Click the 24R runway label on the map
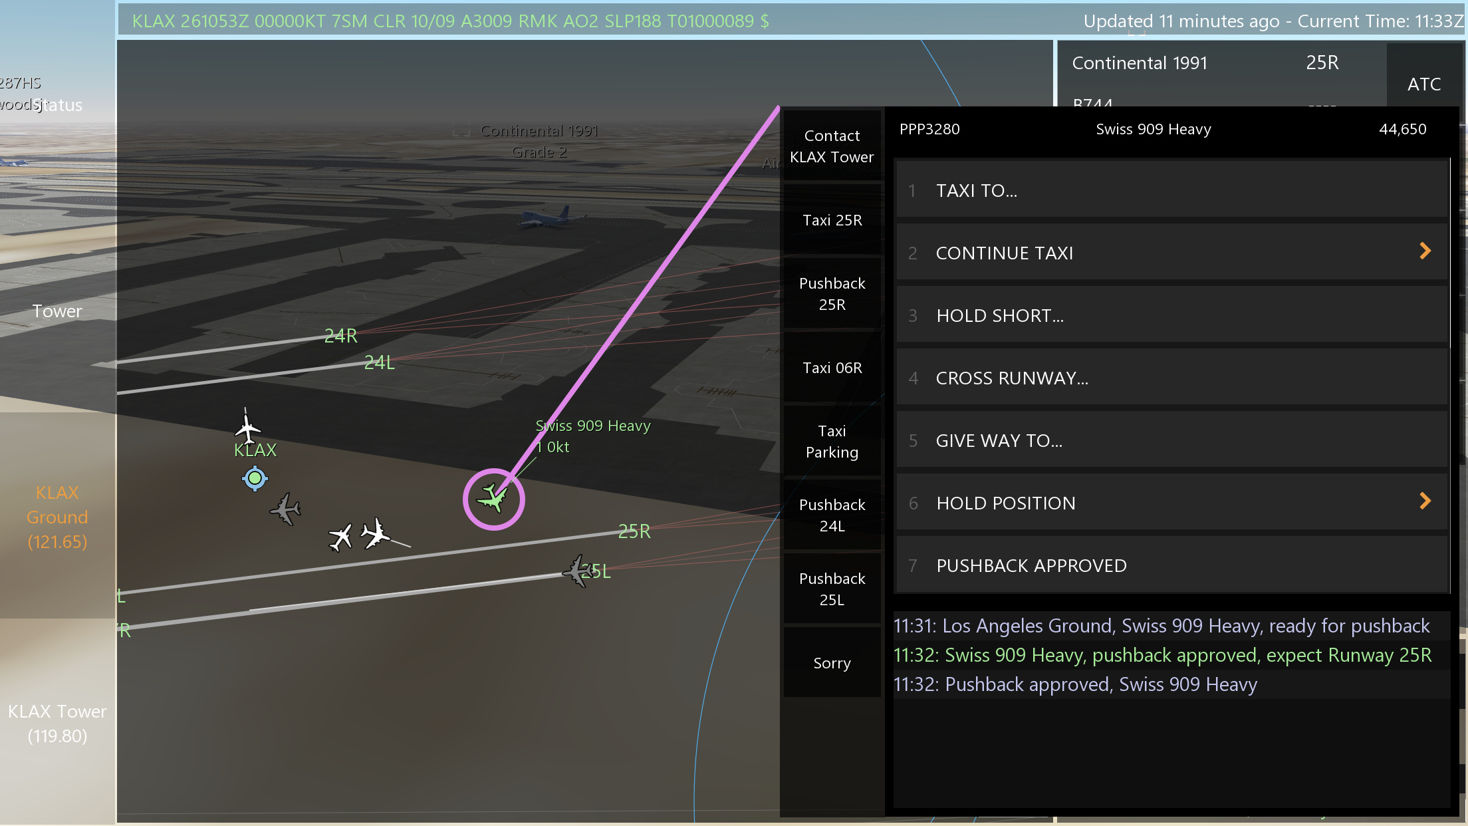The height and width of the screenshot is (826, 1468). pos(340,336)
